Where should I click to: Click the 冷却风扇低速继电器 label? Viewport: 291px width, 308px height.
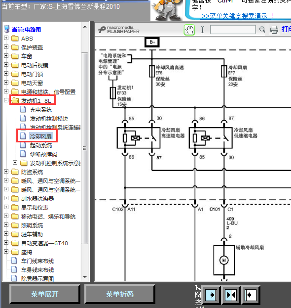pyautogui.click(x=246, y=133)
